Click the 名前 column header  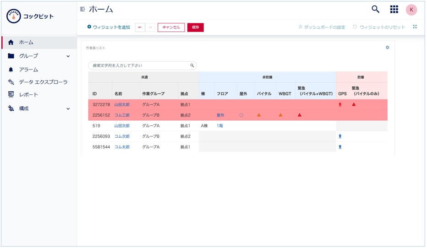pyautogui.click(x=118, y=93)
